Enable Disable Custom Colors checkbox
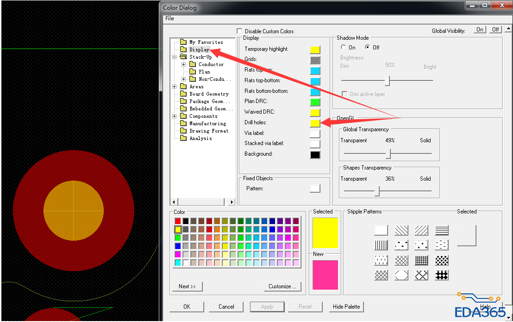The image size is (513, 322). click(239, 31)
